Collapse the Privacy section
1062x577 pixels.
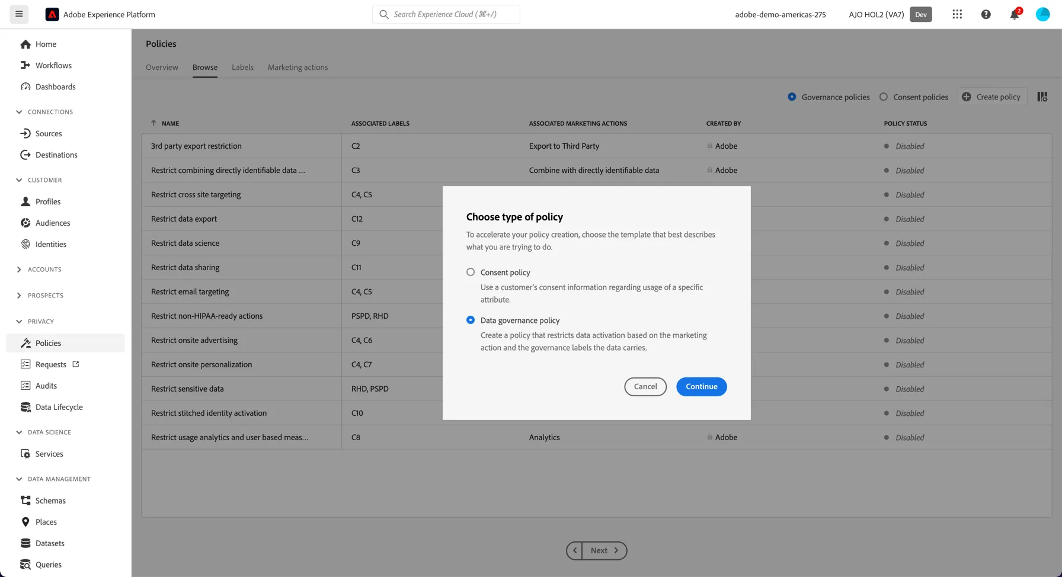point(19,322)
